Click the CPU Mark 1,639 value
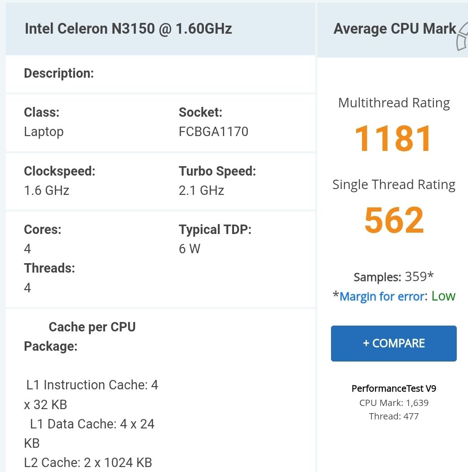468x472 pixels. coord(394,403)
